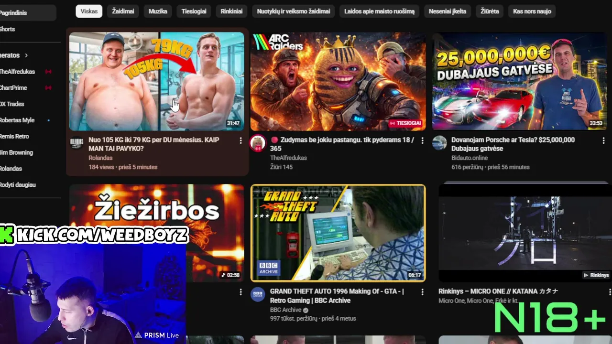Click title 'Rinkinys – MICRO ONE // KATANA'
The image size is (612, 344).
point(498,291)
